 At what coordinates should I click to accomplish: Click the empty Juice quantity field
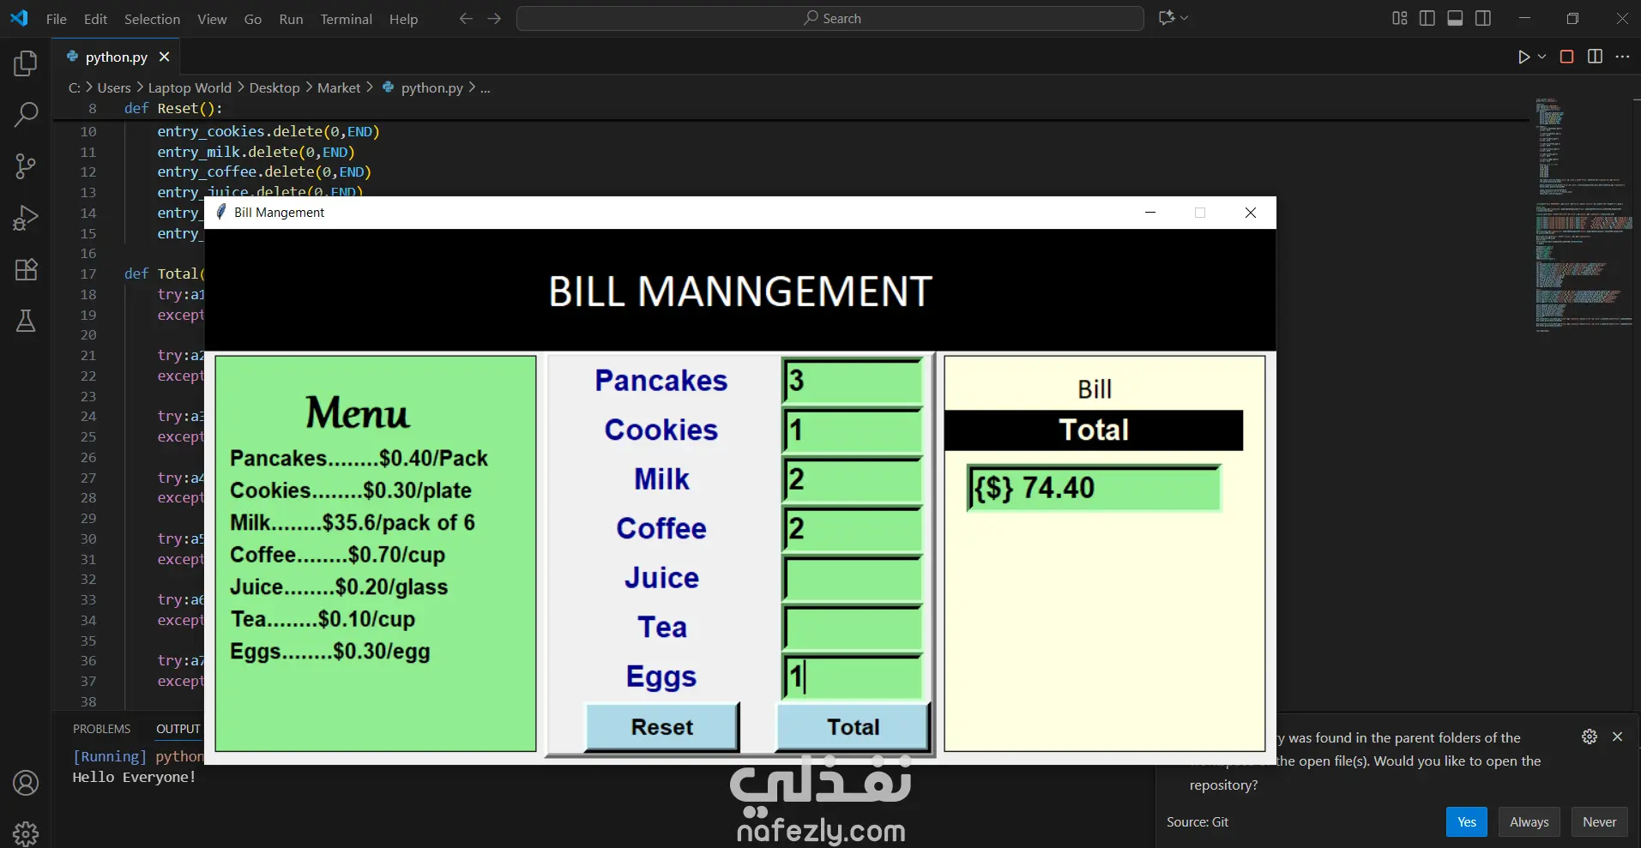853,579
